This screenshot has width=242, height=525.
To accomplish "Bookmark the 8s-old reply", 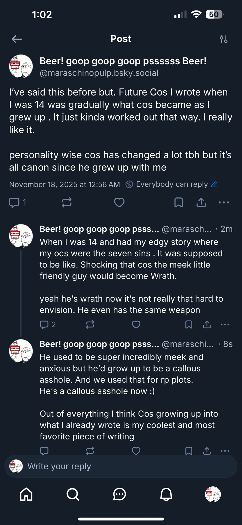I will [189, 451].
